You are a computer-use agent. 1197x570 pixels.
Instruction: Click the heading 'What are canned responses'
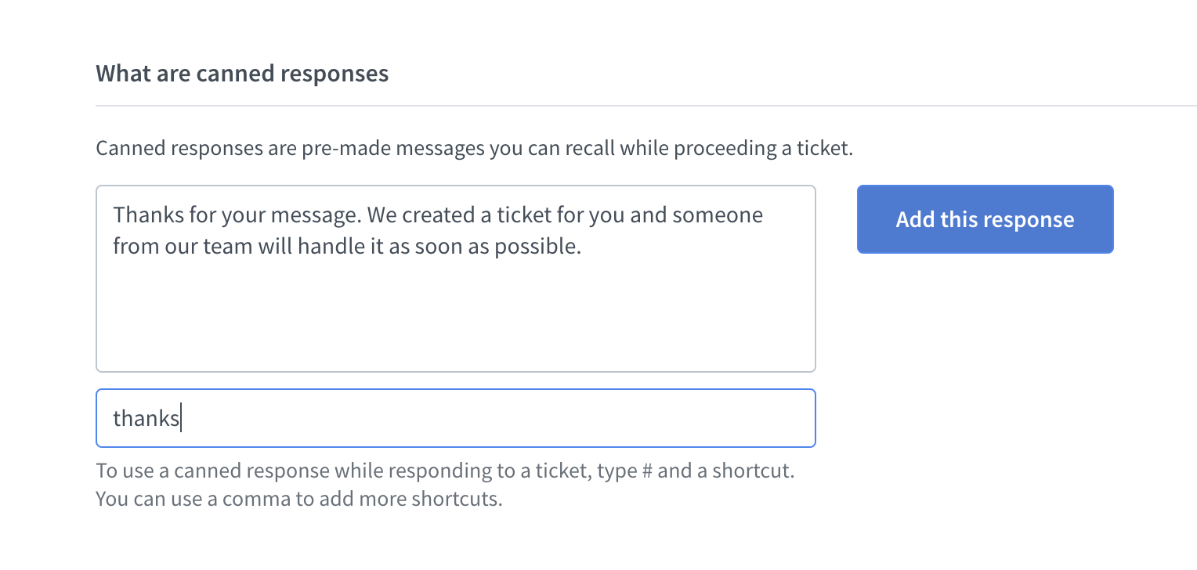click(x=241, y=73)
